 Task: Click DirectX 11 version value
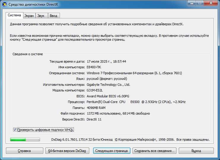tap(94, 119)
